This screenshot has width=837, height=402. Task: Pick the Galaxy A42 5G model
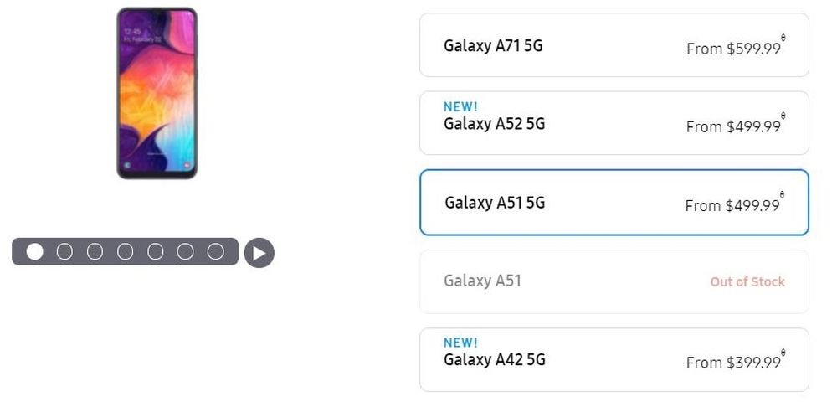(614, 360)
